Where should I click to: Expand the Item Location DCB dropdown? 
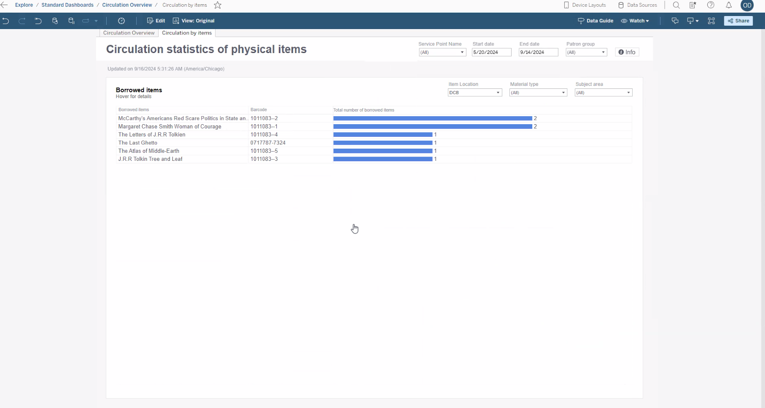(475, 93)
